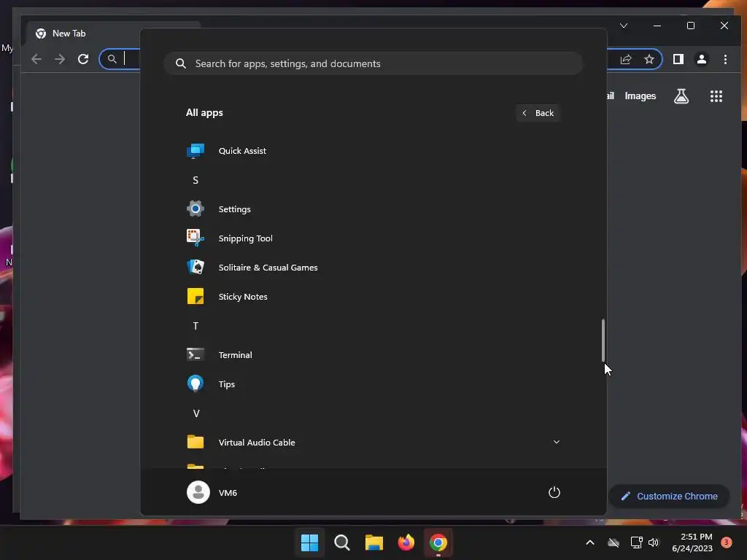747x560 pixels.
Task: Open the Search Labs flask icon
Action: click(681, 96)
